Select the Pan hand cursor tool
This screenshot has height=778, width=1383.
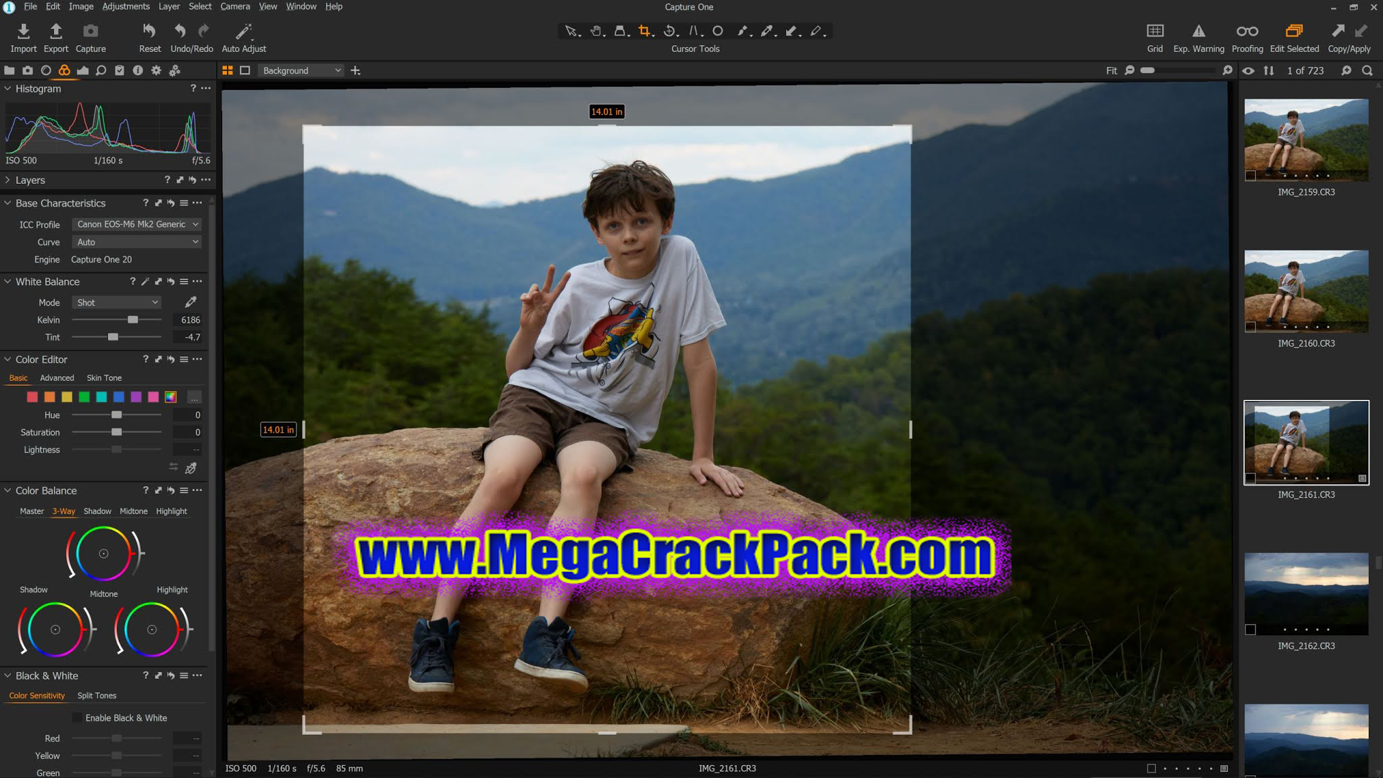tap(596, 31)
